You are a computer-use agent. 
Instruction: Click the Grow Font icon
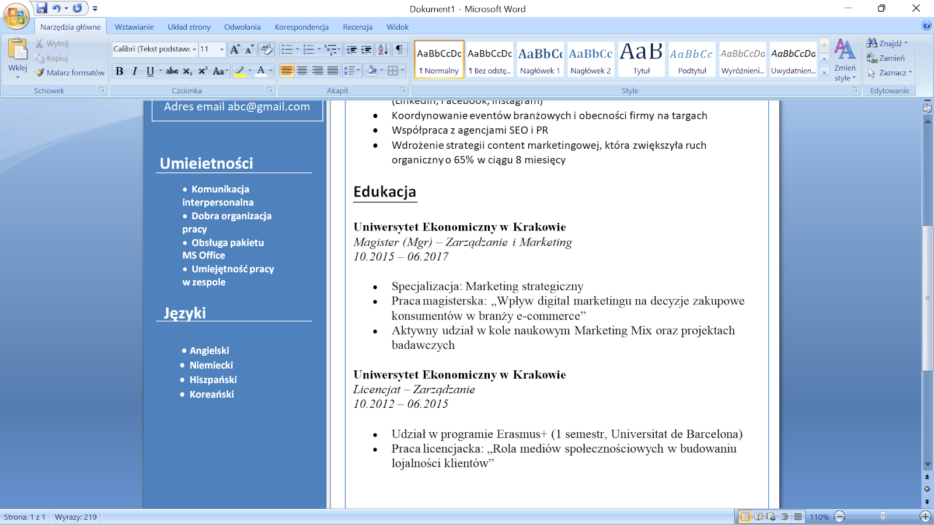tap(235, 50)
